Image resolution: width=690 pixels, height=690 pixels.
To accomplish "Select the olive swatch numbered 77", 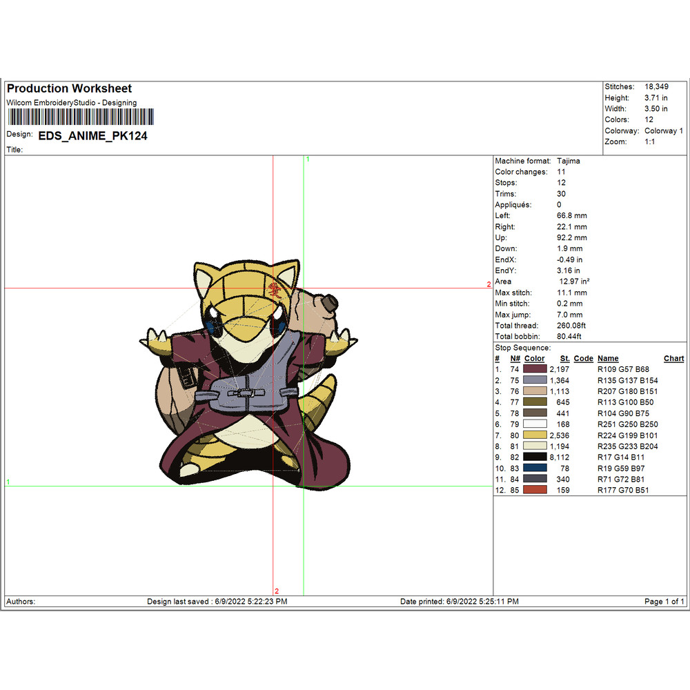I will point(535,402).
